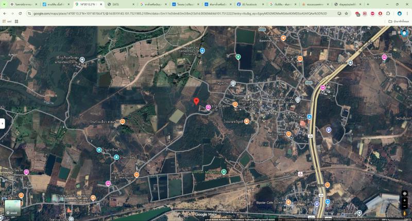
Task: Zoom out with the map minus button
Action: click(405, 206)
